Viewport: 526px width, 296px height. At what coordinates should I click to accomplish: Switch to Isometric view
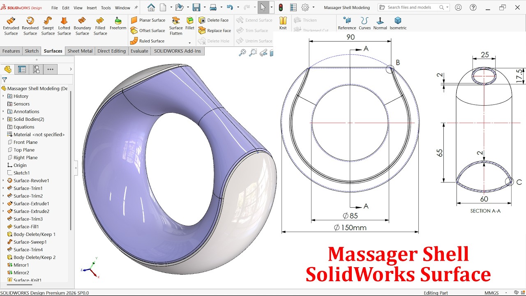398,23
